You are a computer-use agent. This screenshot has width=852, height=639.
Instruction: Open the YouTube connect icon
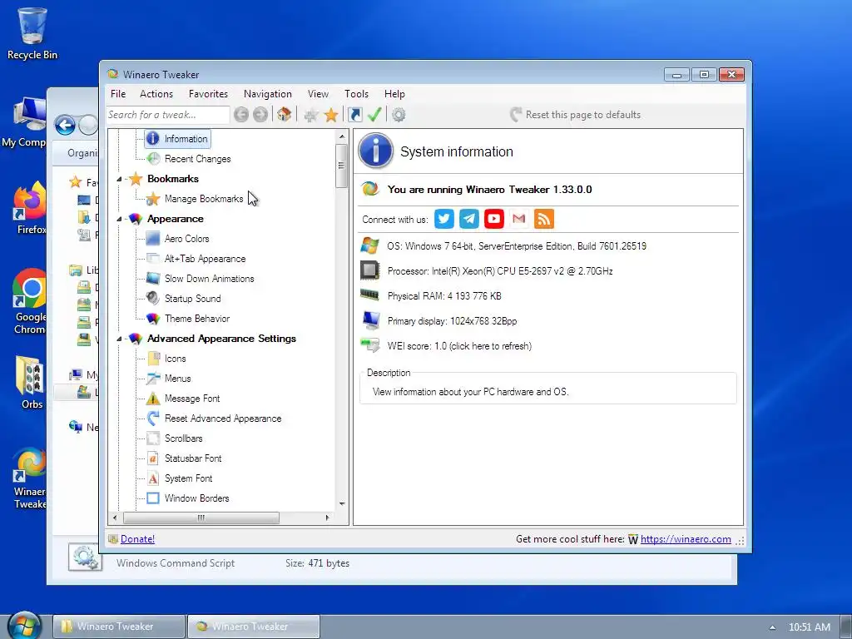pyautogui.click(x=494, y=219)
